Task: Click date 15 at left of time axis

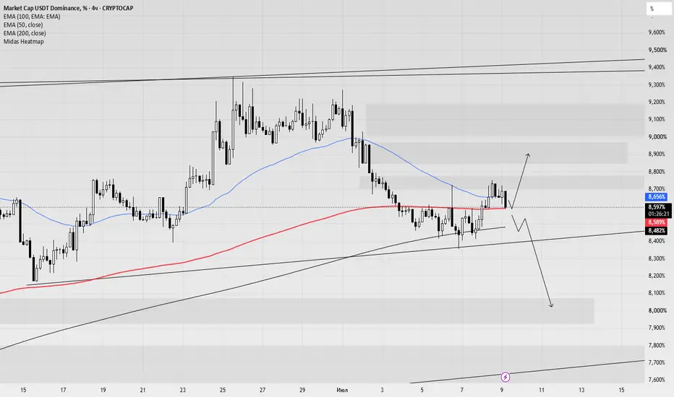Action: 23,390
